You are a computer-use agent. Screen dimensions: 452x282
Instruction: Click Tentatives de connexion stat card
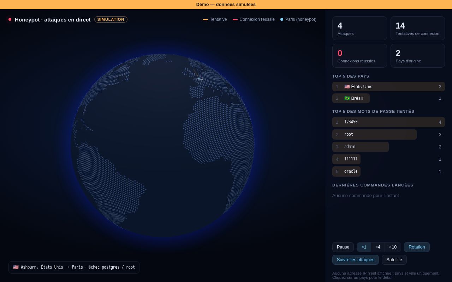[x=418, y=28]
